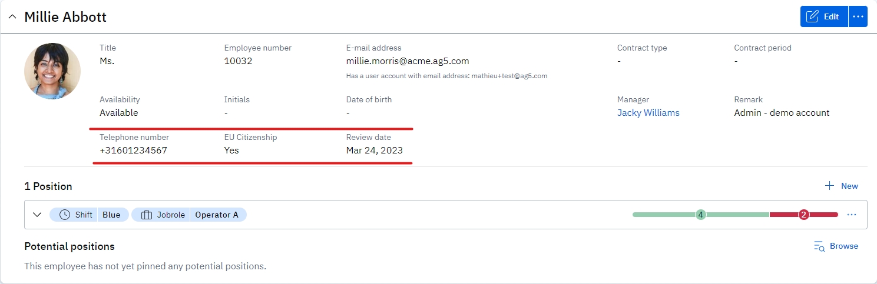Open the header more options ellipsis

pos(858,16)
